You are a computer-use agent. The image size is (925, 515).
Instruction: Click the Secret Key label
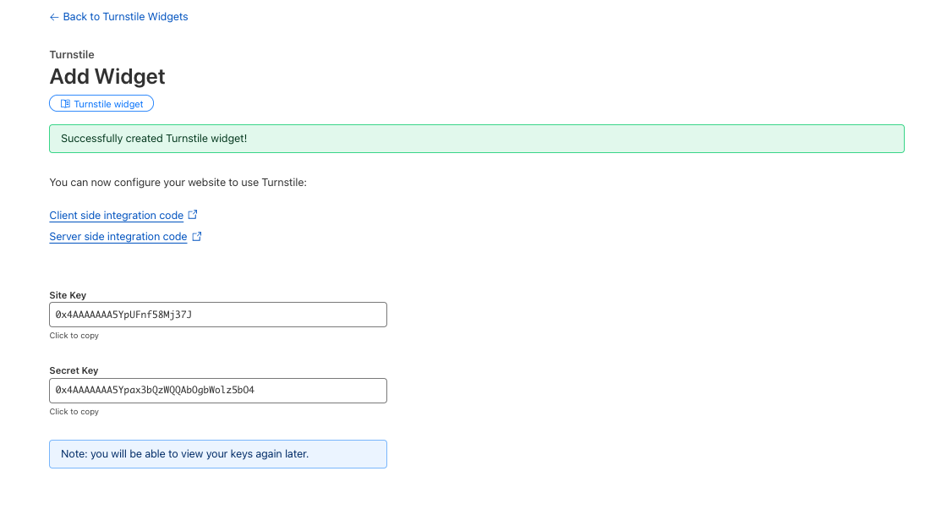[x=74, y=370]
